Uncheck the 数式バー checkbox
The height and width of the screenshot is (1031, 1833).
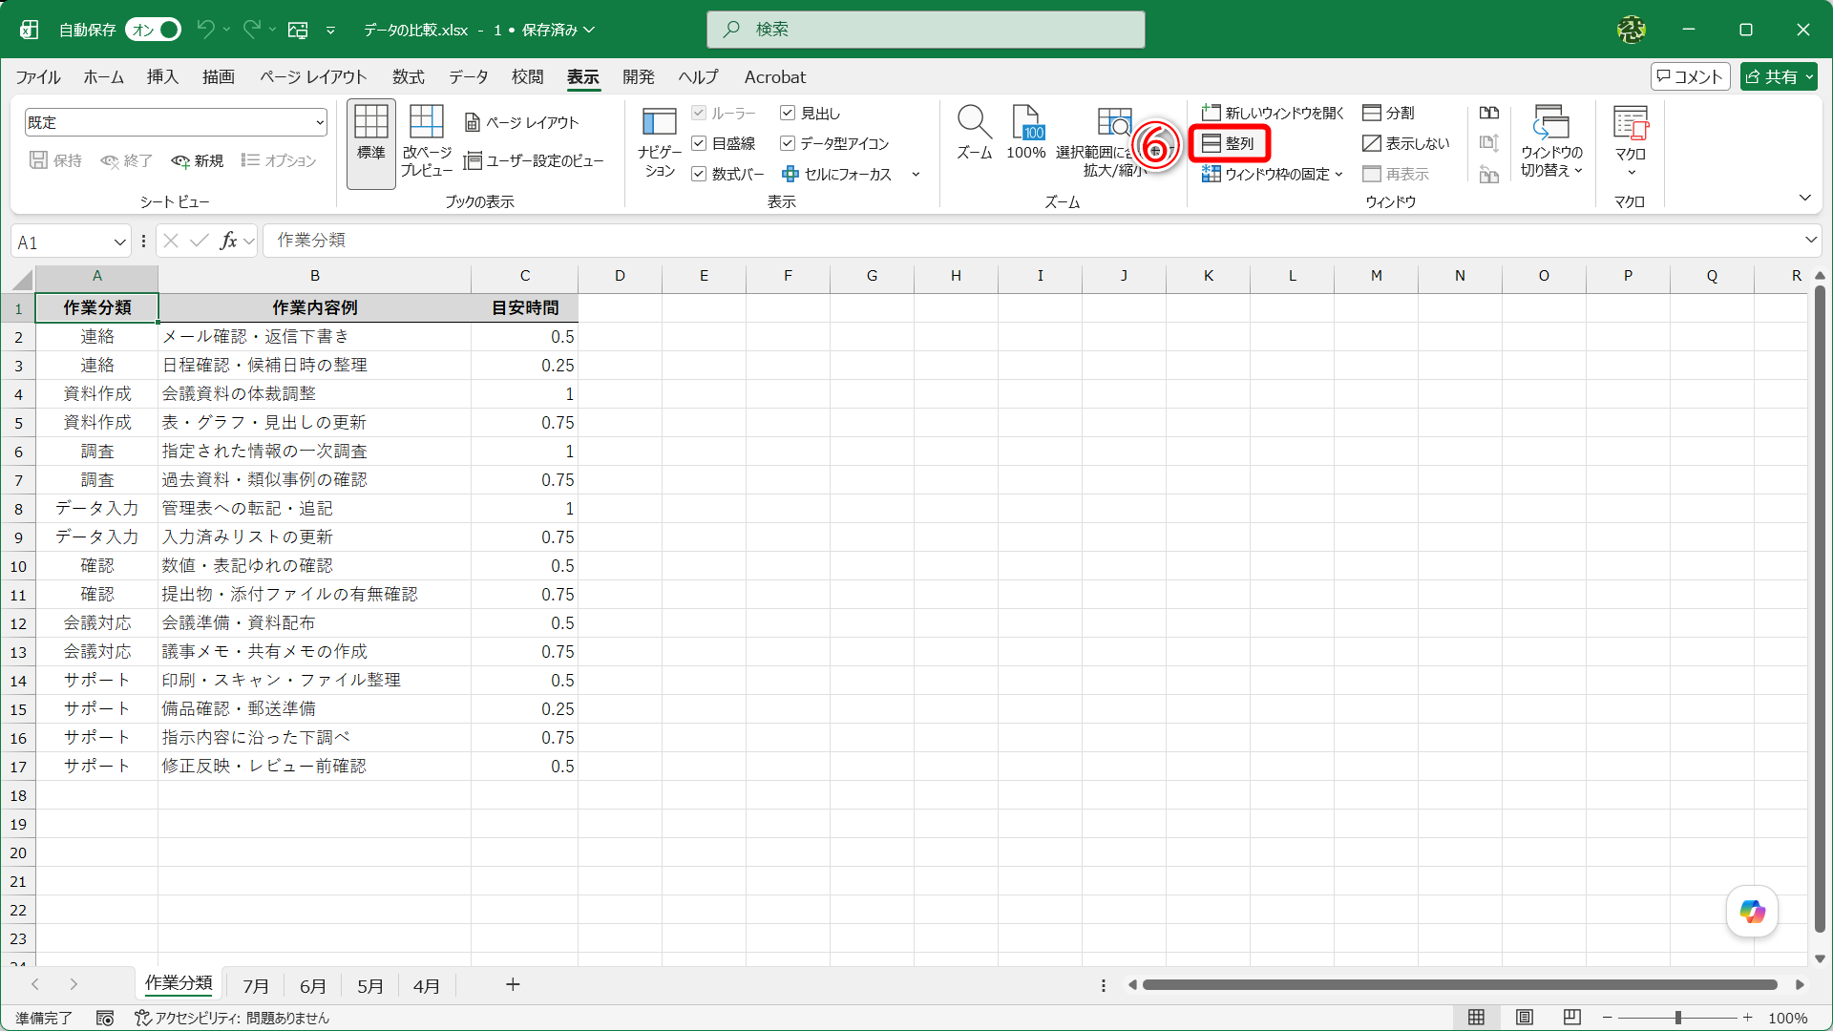click(x=699, y=174)
